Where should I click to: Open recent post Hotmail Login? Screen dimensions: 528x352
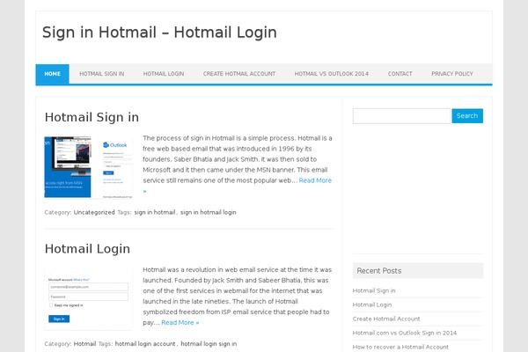372,304
